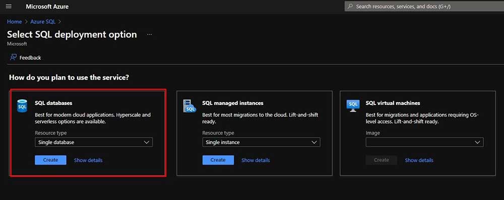This screenshot has height=200, width=504.
Task: Click the 'Image' label text
Action: tap(373, 133)
